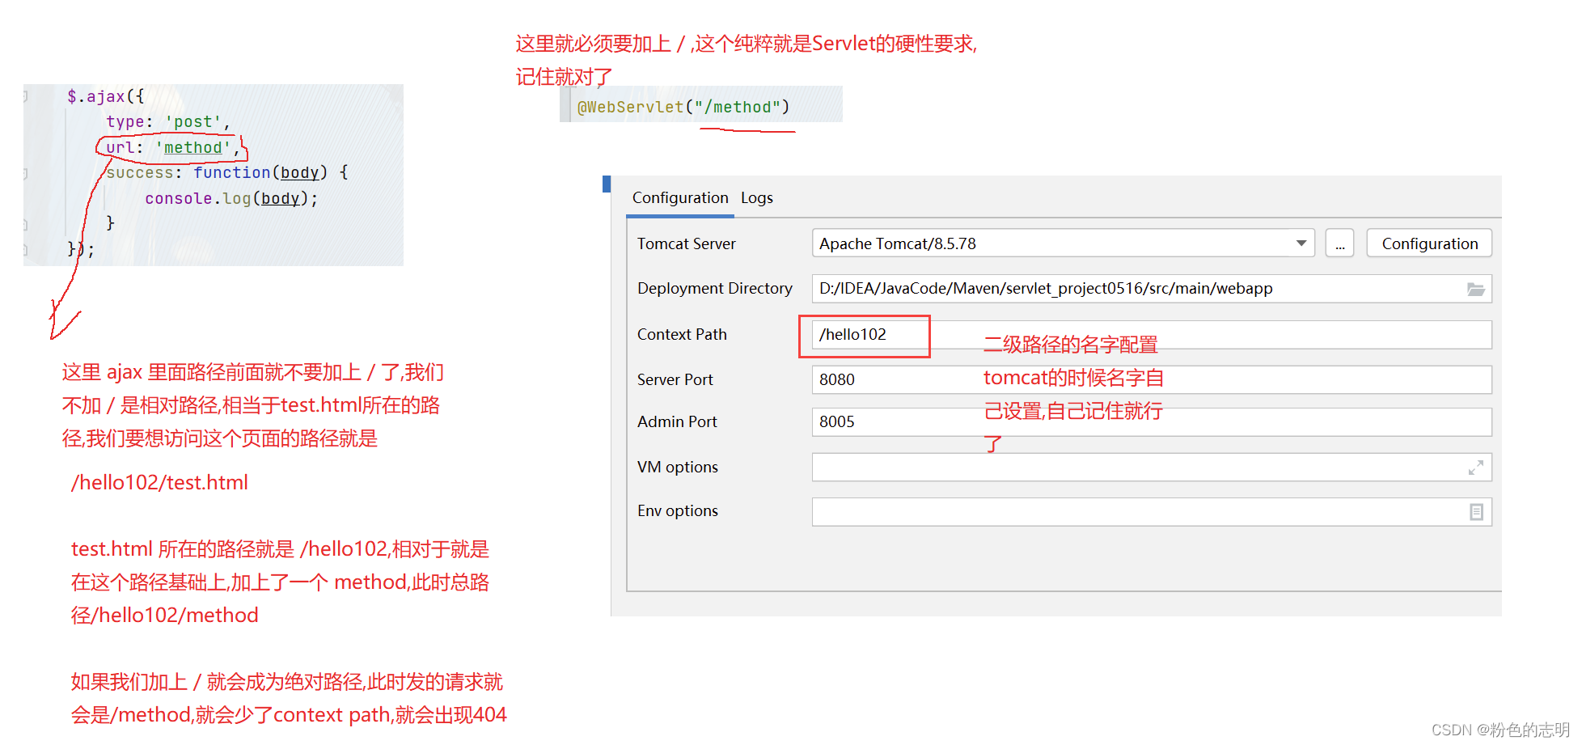Click the Tomcat Server label

(687, 243)
